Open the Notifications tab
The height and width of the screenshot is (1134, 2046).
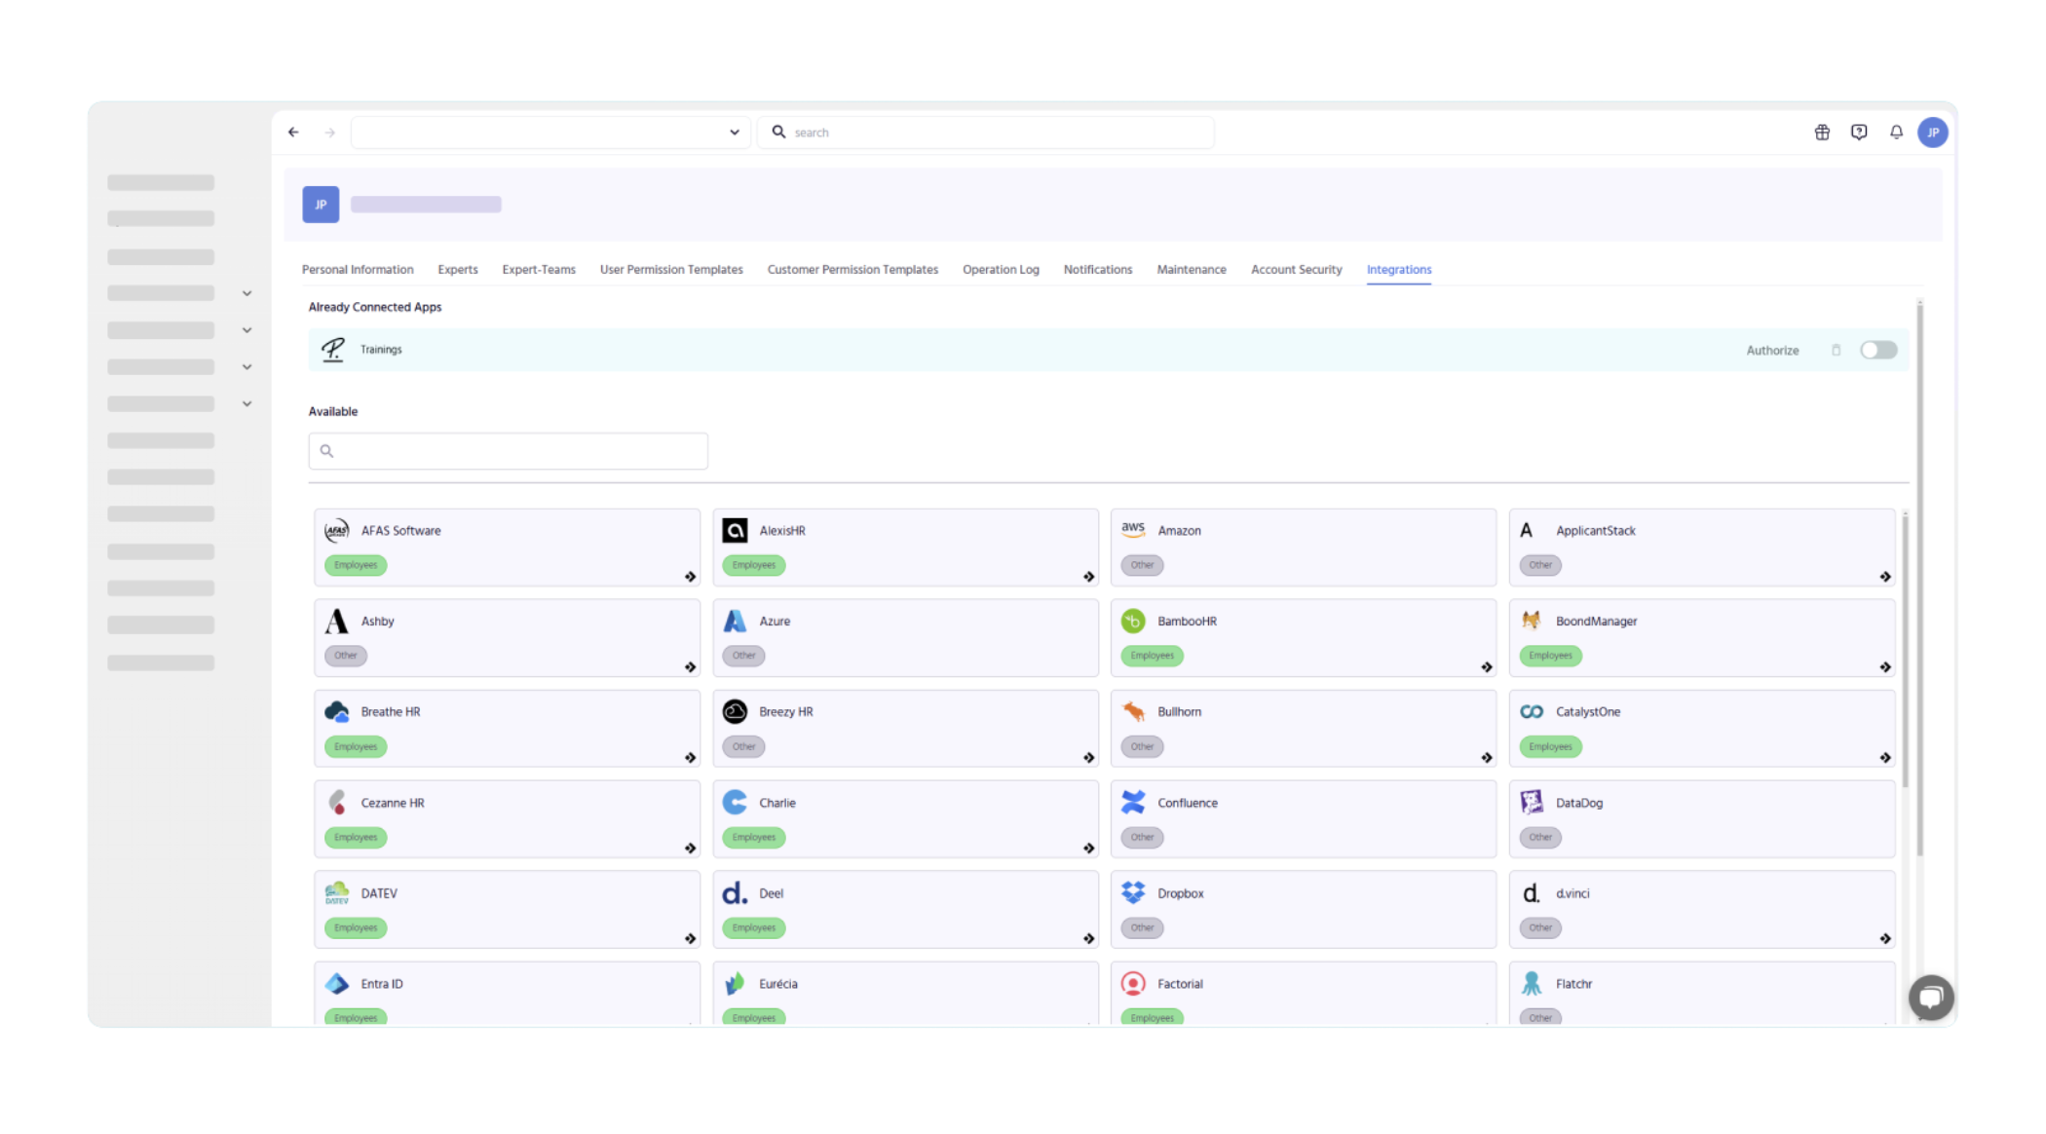click(1098, 270)
